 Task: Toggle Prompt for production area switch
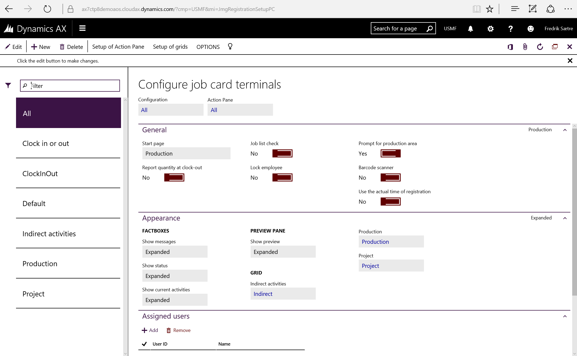click(391, 153)
